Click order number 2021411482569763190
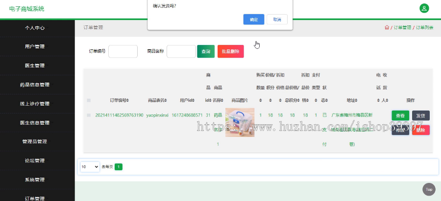This screenshot has height=201, width=441. (119, 115)
